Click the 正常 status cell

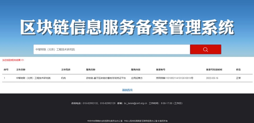tap(238, 78)
